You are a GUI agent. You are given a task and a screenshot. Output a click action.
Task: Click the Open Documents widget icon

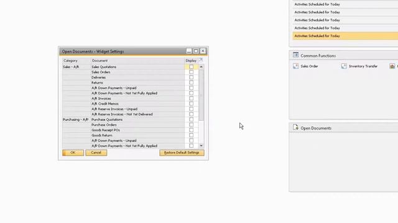pos(295,127)
